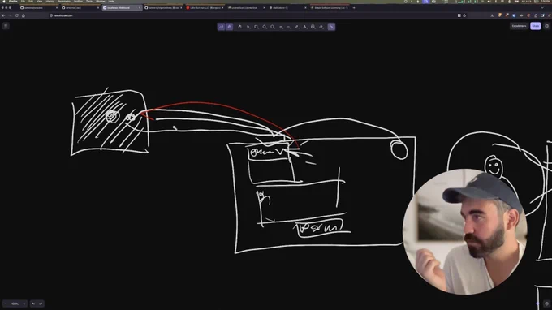552x310 pixels.
Task: Redo the last undone action
Action: click(x=41, y=304)
